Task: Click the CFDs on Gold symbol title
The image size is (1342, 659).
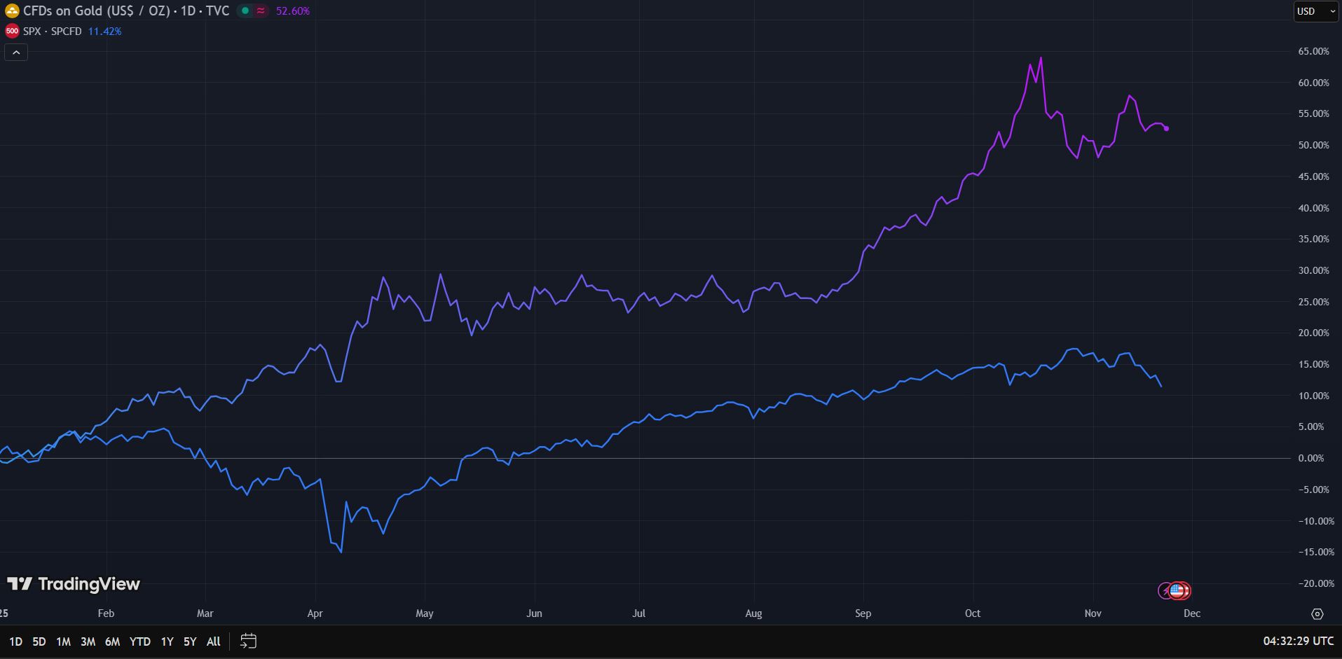Action: coord(126,11)
